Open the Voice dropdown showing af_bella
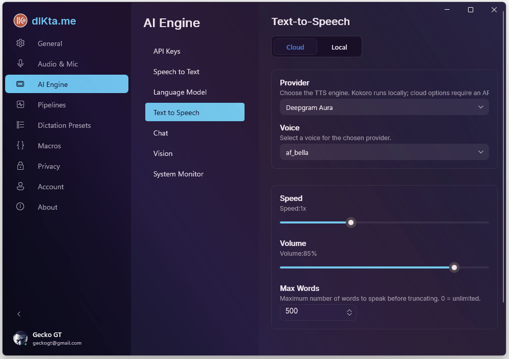This screenshot has height=359, width=509. tap(384, 152)
